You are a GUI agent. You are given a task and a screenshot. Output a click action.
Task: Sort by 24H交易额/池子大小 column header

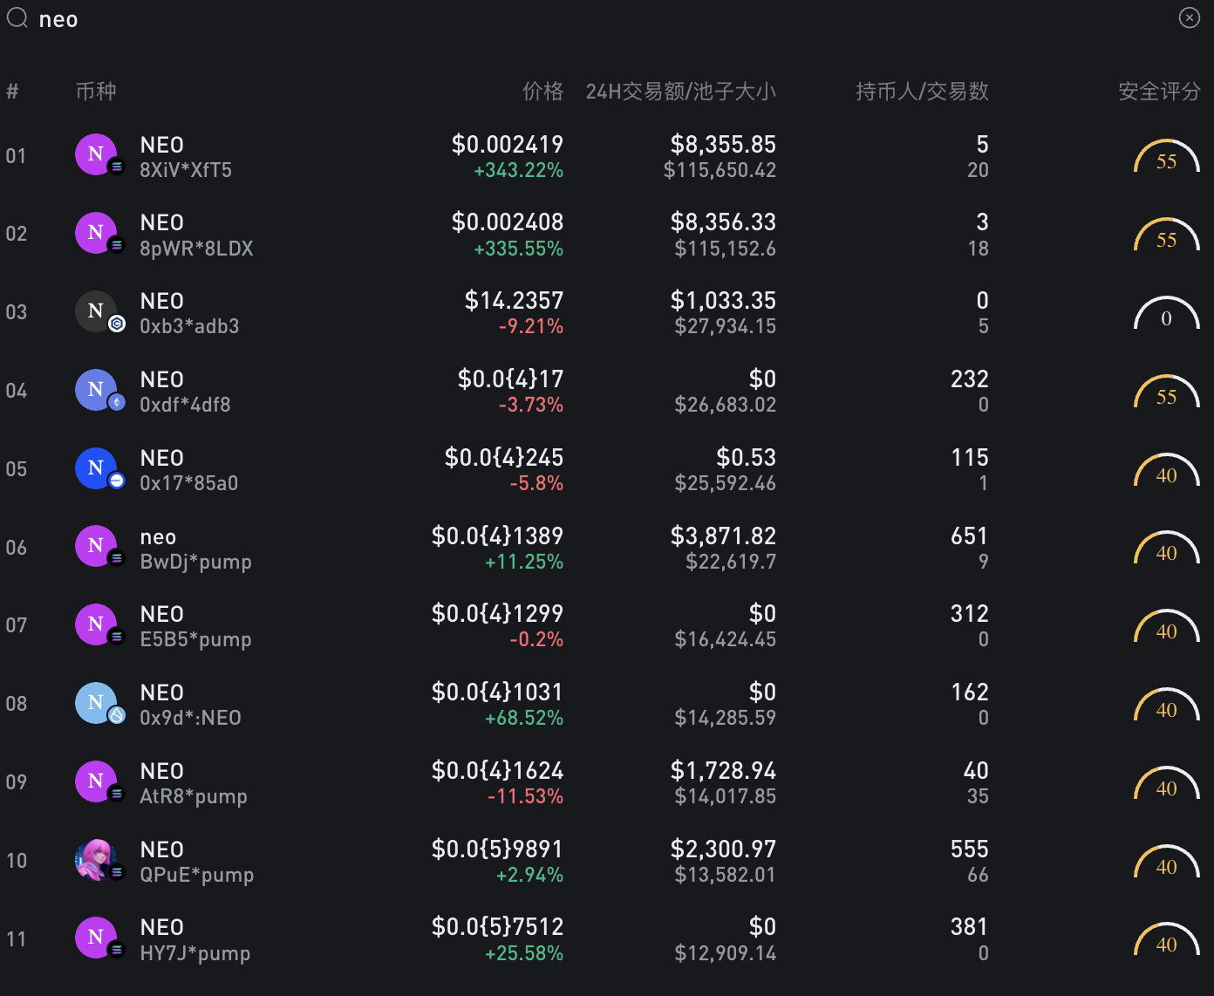680,92
